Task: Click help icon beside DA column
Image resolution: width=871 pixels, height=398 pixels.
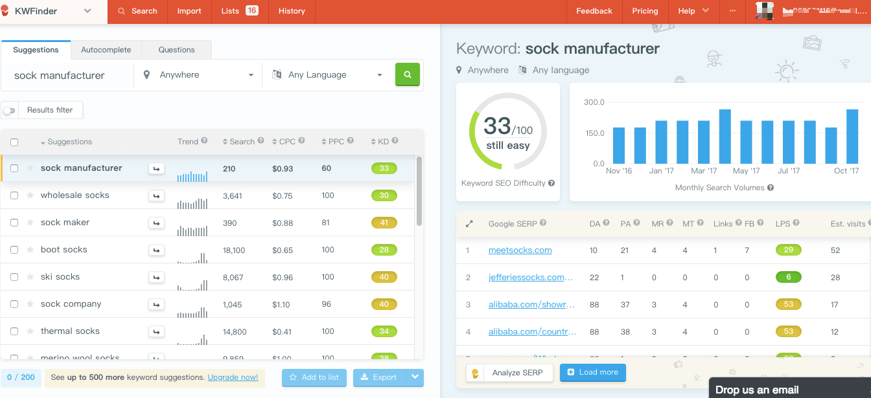Action: coord(606,223)
